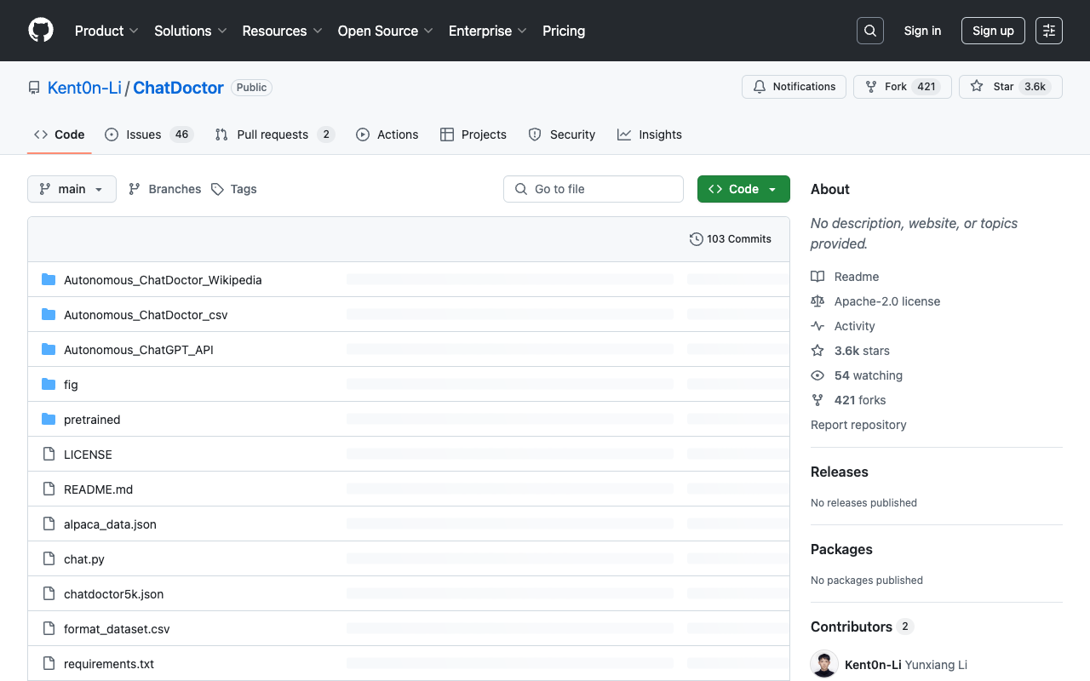Switch to the Actions tab

tap(387, 134)
